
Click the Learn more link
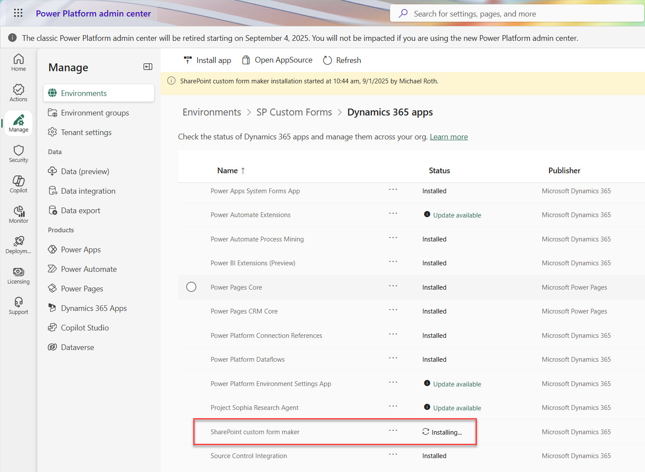click(449, 136)
